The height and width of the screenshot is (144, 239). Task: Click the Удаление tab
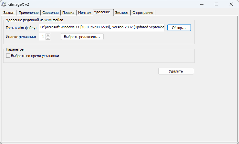pos(102,12)
